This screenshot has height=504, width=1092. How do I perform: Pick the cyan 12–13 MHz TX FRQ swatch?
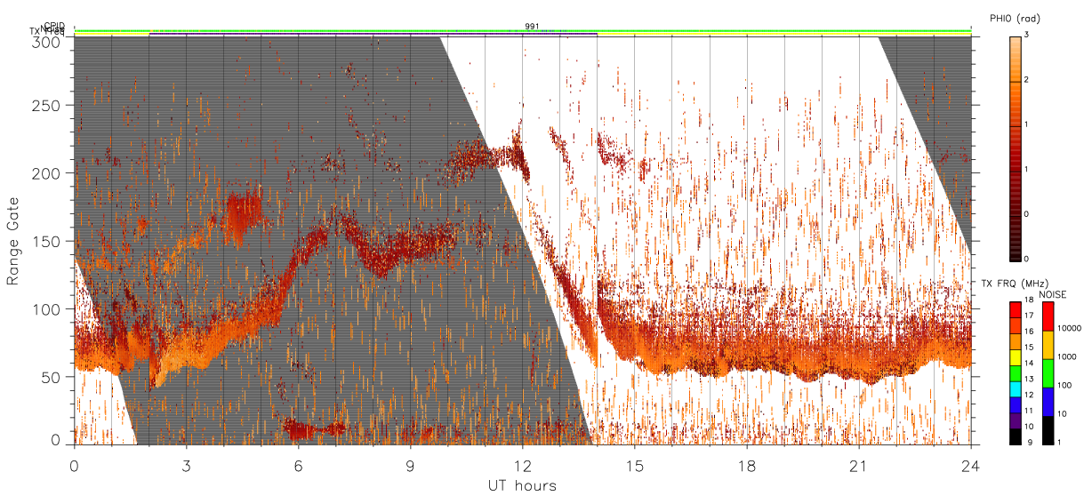[x=1015, y=388]
